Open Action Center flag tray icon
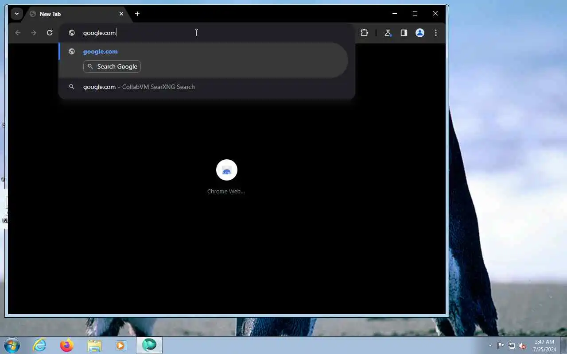567x354 pixels. (x=501, y=346)
